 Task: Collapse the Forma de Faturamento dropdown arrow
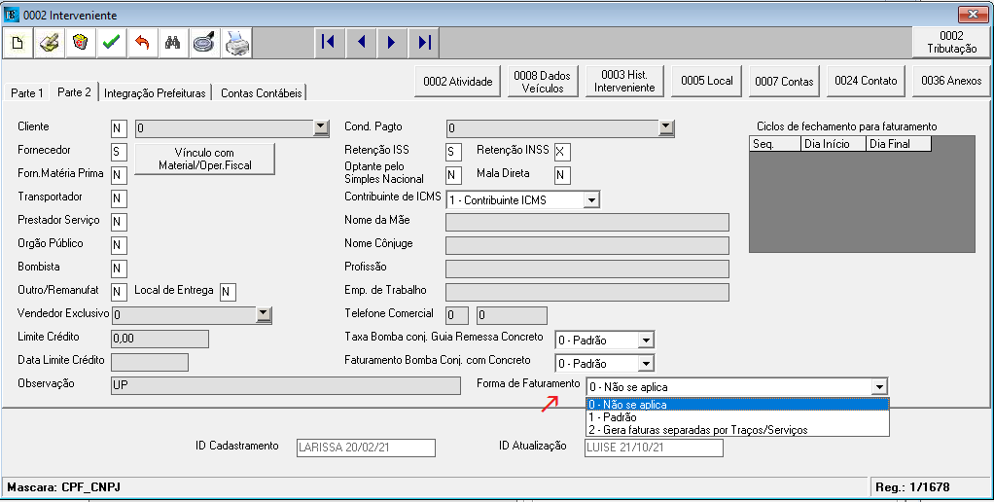[x=879, y=386]
